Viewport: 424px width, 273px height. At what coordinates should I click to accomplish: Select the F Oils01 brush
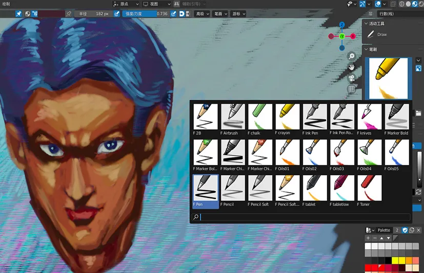coord(287,155)
